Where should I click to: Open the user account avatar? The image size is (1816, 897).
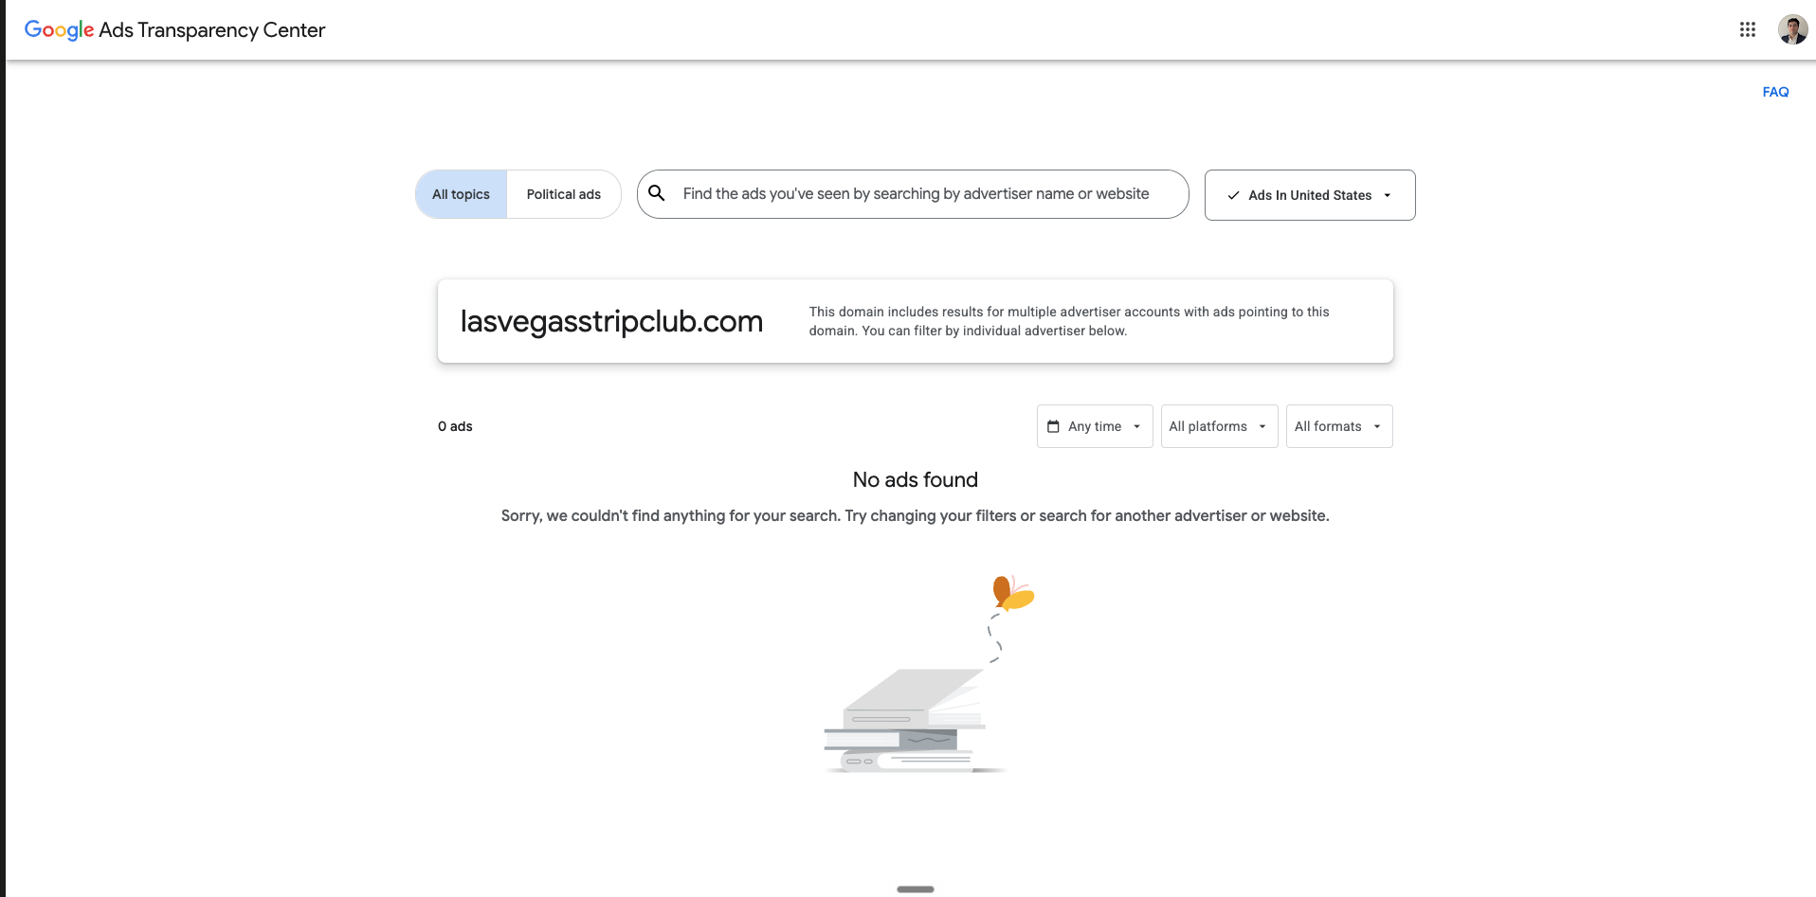(1792, 29)
